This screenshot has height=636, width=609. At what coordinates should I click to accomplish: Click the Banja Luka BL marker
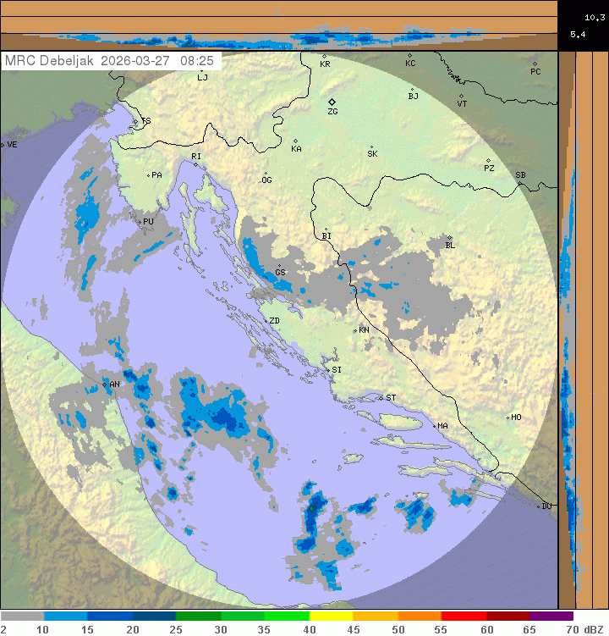[x=449, y=238]
